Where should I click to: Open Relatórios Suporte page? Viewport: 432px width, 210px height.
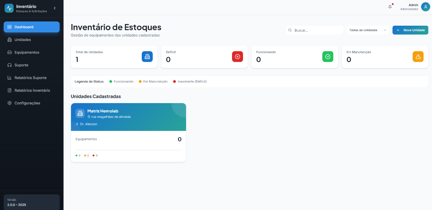point(30,77)
